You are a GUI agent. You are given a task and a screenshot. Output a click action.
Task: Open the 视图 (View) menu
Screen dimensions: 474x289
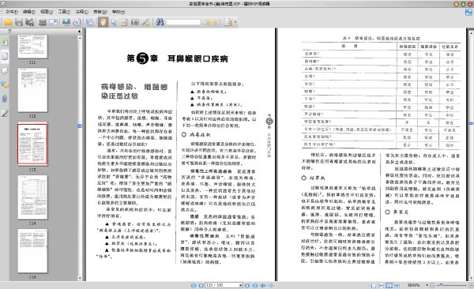(x=47, y=12)
